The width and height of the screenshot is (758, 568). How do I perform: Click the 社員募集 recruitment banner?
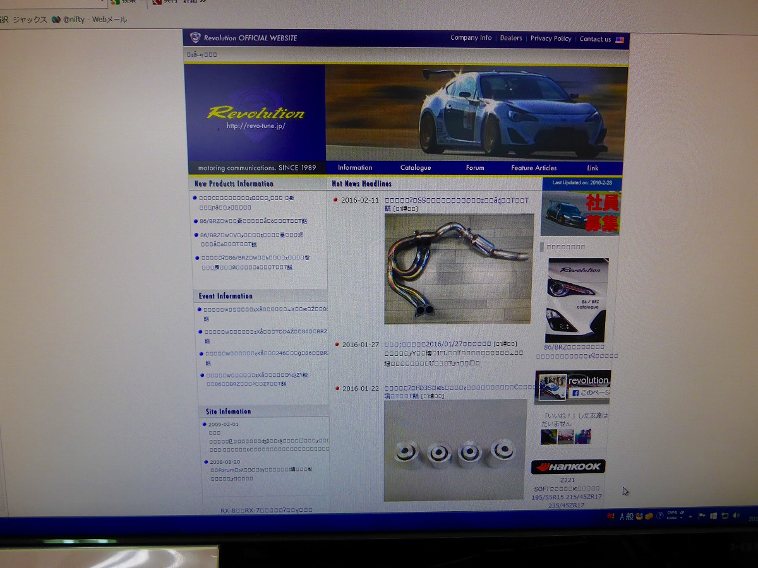pyautogui.click(x=581, y=213)
